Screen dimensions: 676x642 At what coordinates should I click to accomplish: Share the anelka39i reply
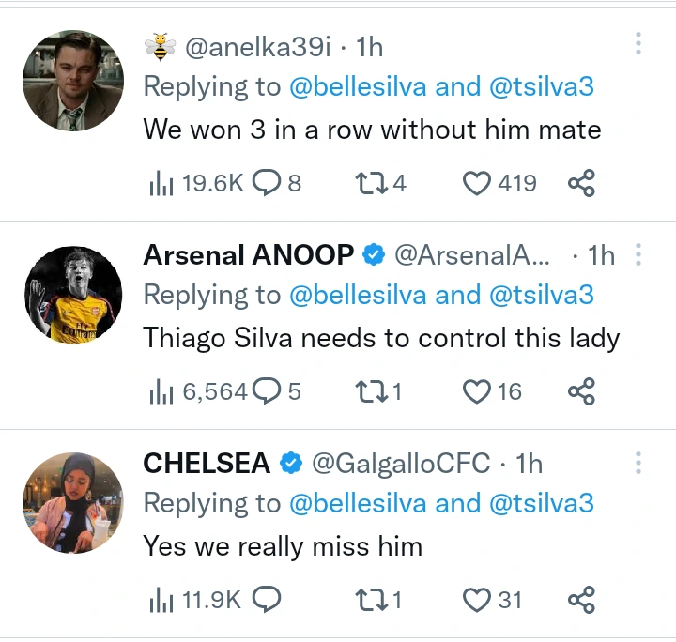(581, 183)
